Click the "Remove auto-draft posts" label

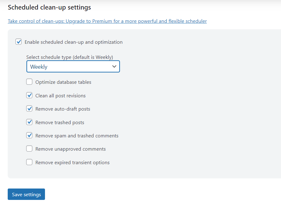[63, 109]
